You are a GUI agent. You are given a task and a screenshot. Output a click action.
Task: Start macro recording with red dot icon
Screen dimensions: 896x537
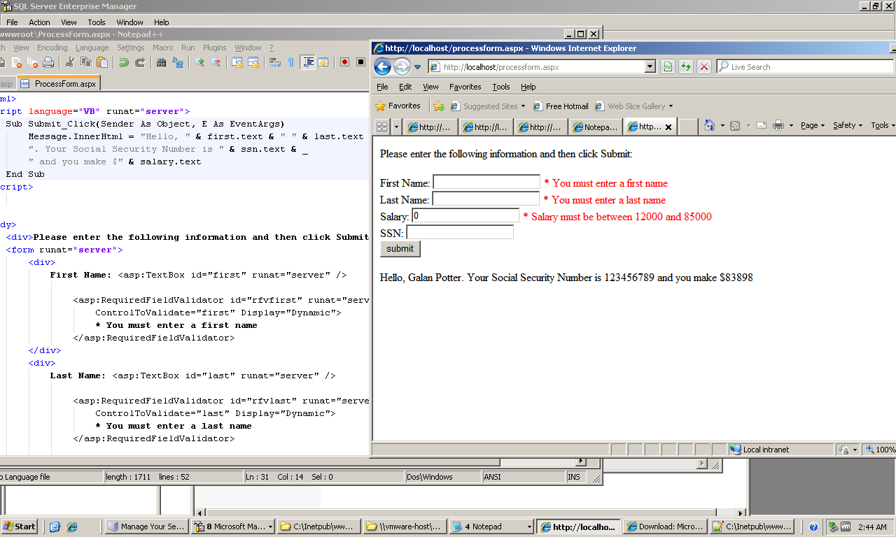click(344, 62)
